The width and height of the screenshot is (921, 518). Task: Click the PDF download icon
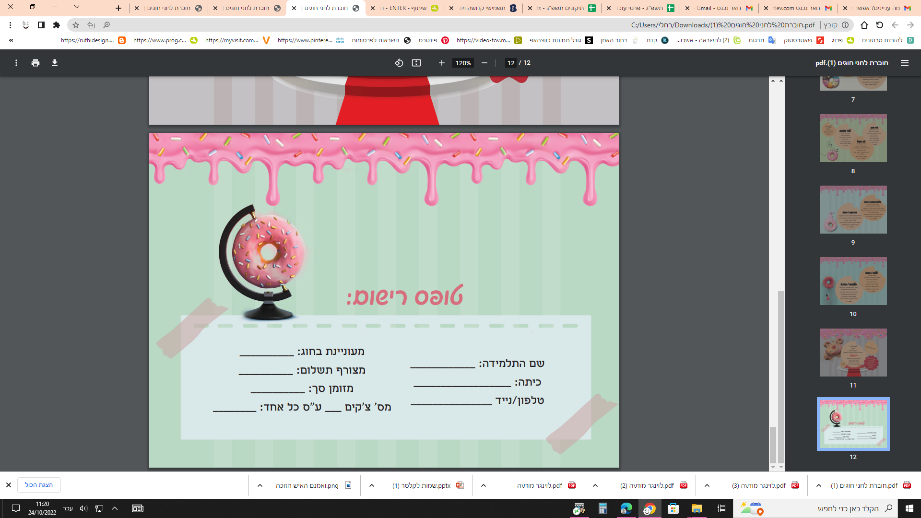[55, 63]
